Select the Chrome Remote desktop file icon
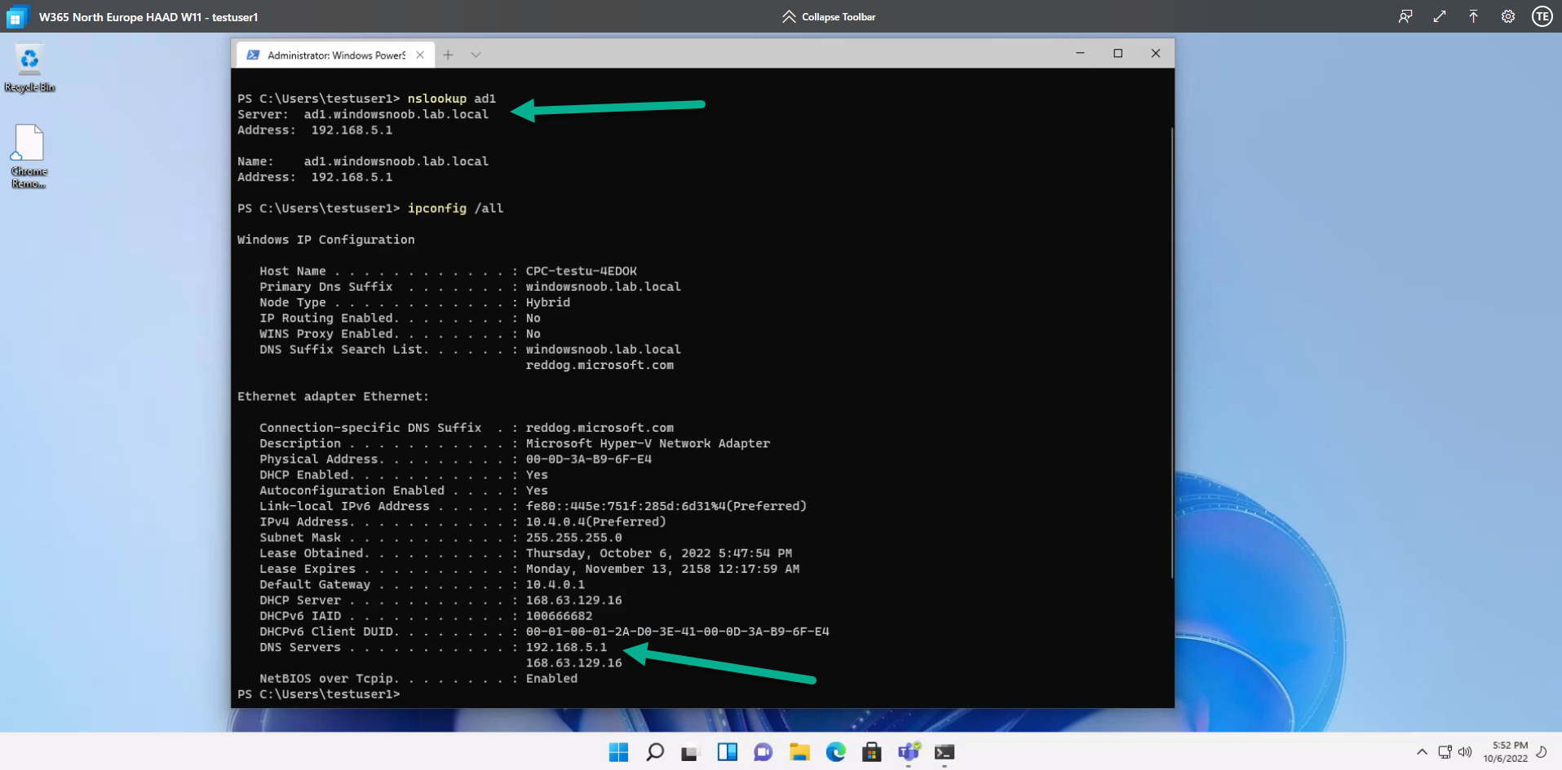 (29, 156)
